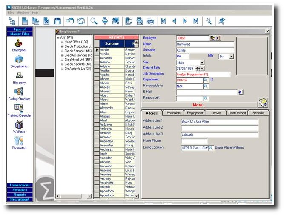Click the Date of Birth spinner arrows
The image size is (284, 215).
(x=197, y=68)
